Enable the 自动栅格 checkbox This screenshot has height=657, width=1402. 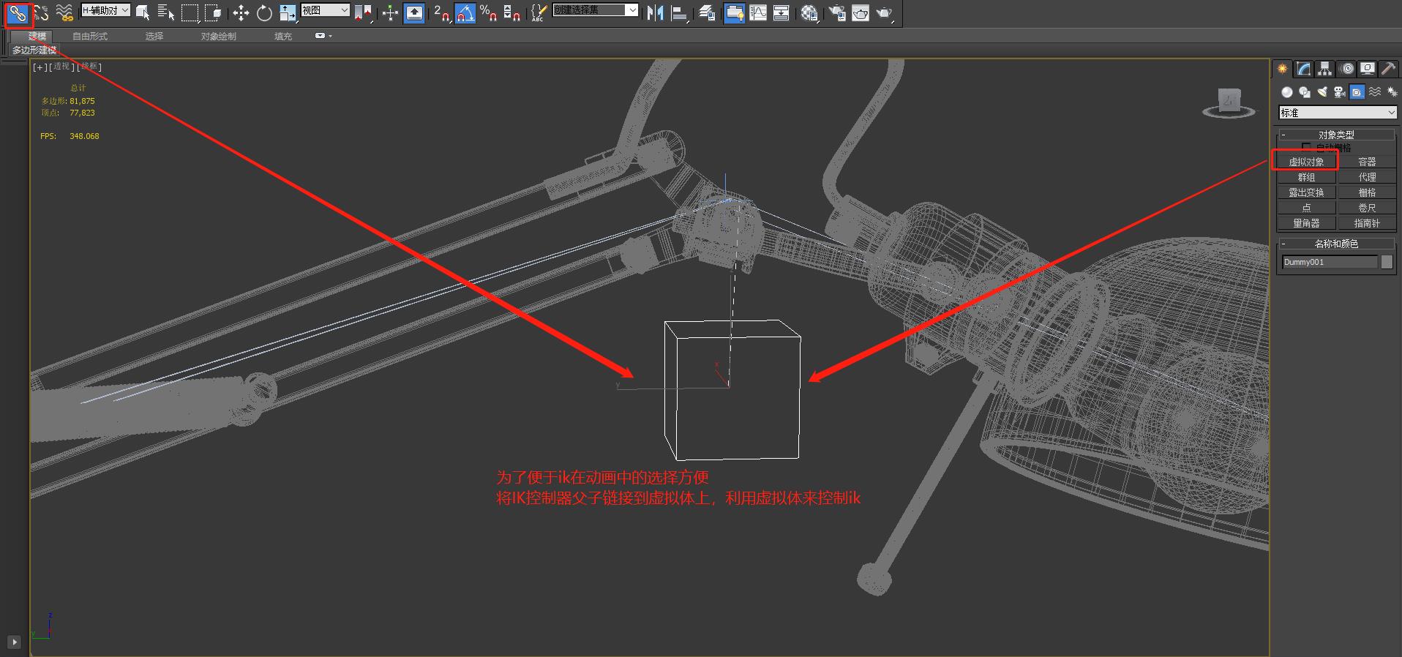1307,148
